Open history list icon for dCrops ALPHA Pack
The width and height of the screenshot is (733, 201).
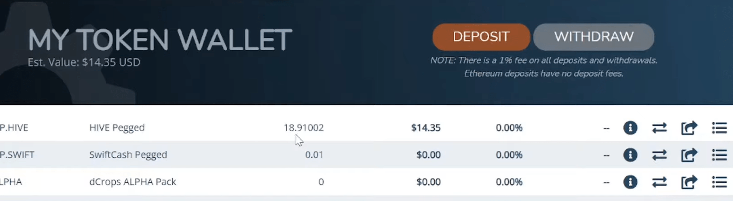[719, 182]
